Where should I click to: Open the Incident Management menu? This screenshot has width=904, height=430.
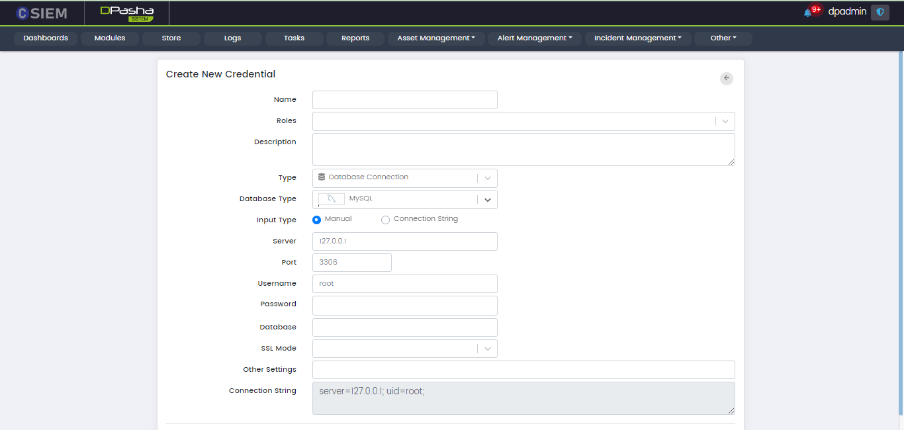(x=637, y=38)
